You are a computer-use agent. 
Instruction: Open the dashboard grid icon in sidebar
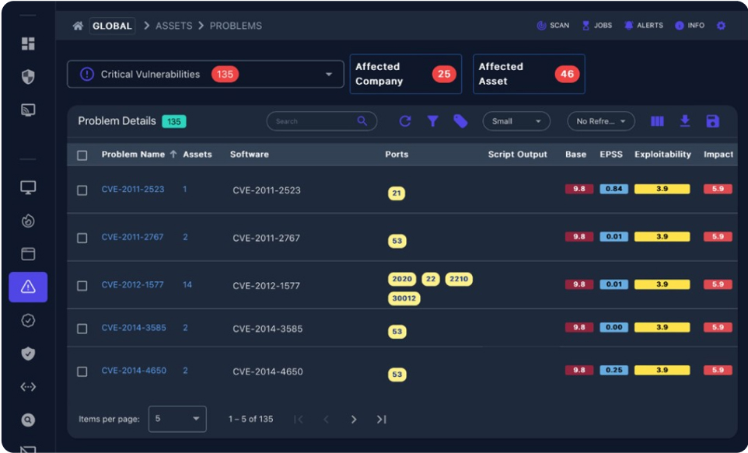(28, 44)
